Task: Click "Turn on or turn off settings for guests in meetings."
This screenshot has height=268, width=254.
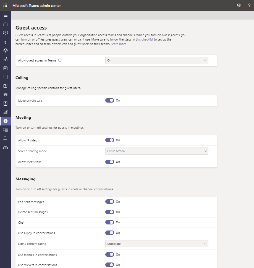Action: point(50,128)
